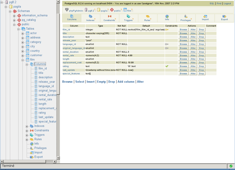Expand the actor table node
The width and height of the screenshot is (235, 170).
pos(23,33)
